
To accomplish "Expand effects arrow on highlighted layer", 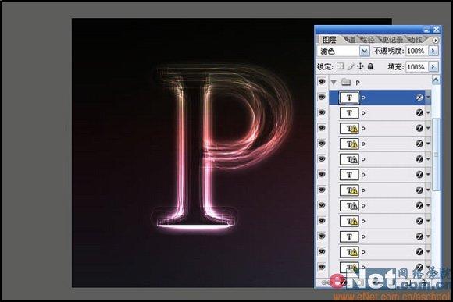I will coord(428,98).
